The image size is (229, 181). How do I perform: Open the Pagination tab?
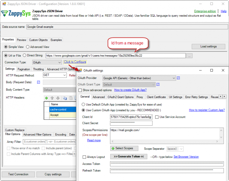point(24,69)
